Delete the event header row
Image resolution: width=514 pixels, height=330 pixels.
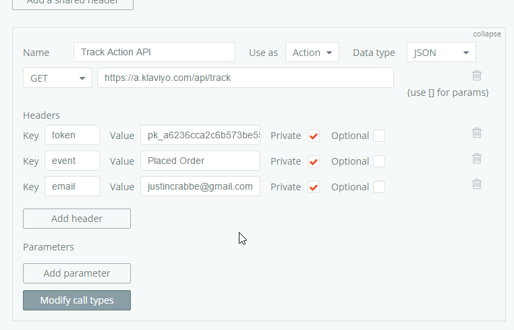click(x=477, y=159)
